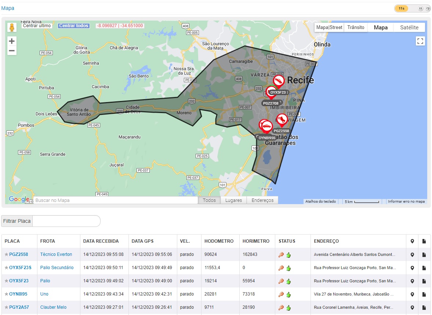Open the Palio Secundário fleet link
This screenshot has width=432, height=315.
(x=57, y=268)
